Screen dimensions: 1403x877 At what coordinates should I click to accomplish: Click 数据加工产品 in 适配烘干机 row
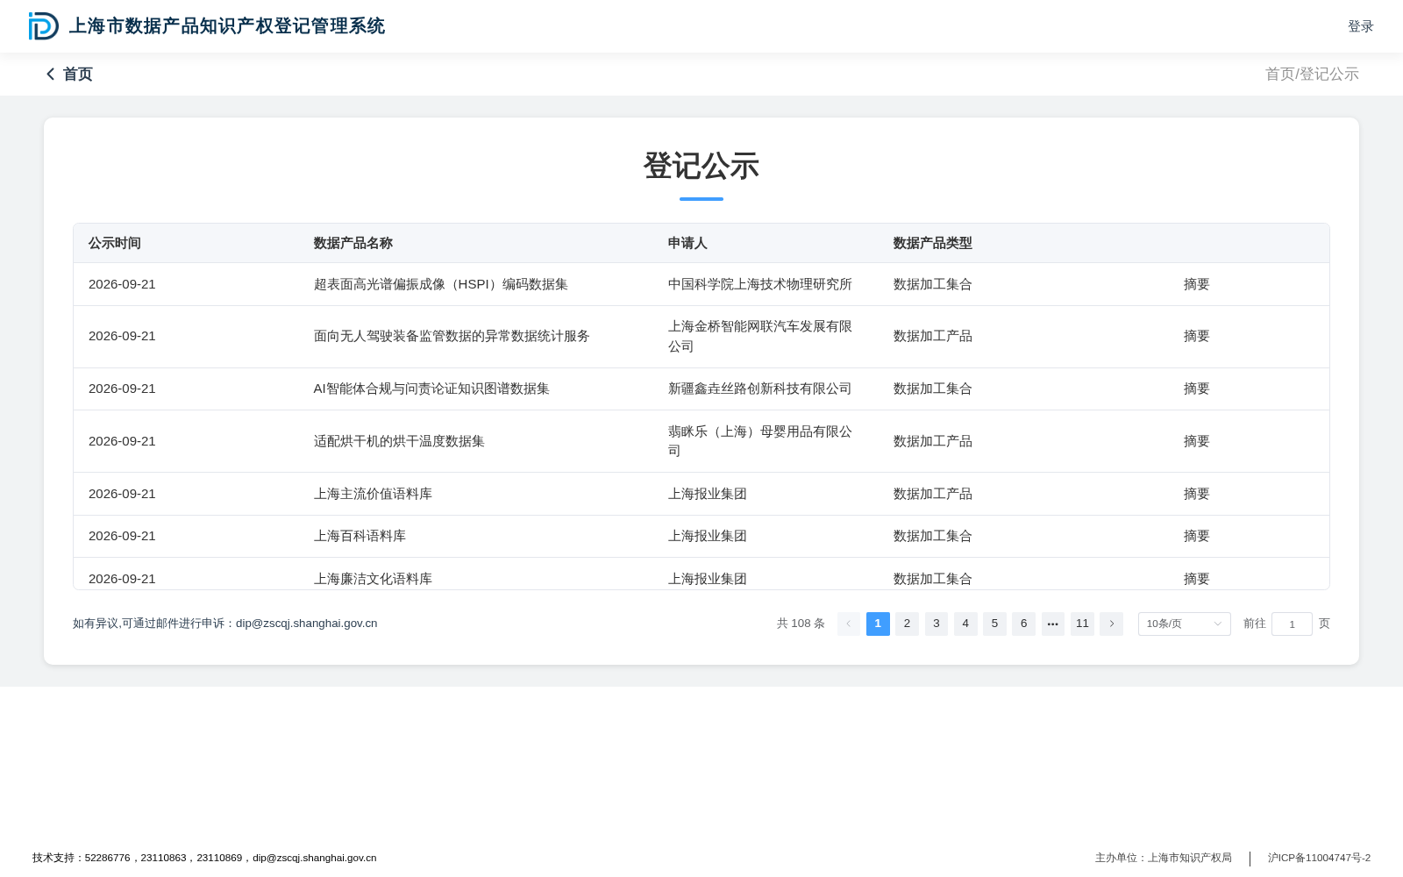[x=933, y=441]
